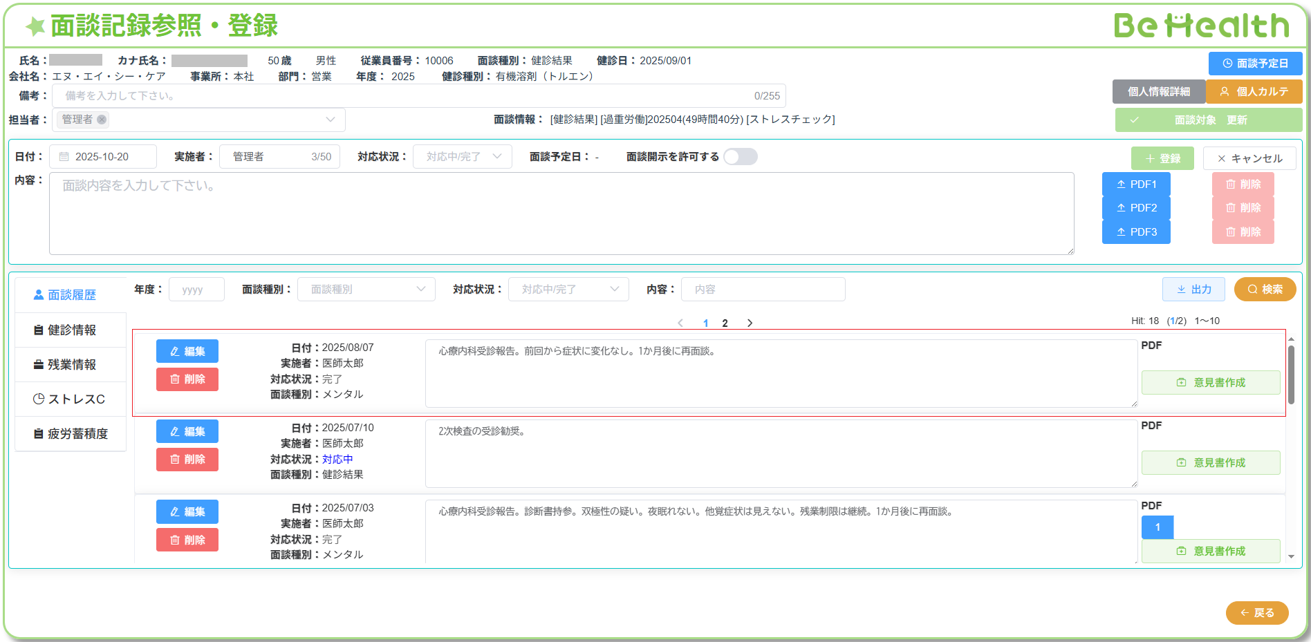Click the previous page arrow in pagination
The image size is (1311, 642).
680,323
